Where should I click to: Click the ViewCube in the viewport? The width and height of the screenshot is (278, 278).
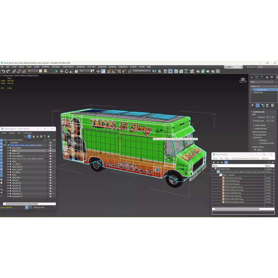[243, 80]
